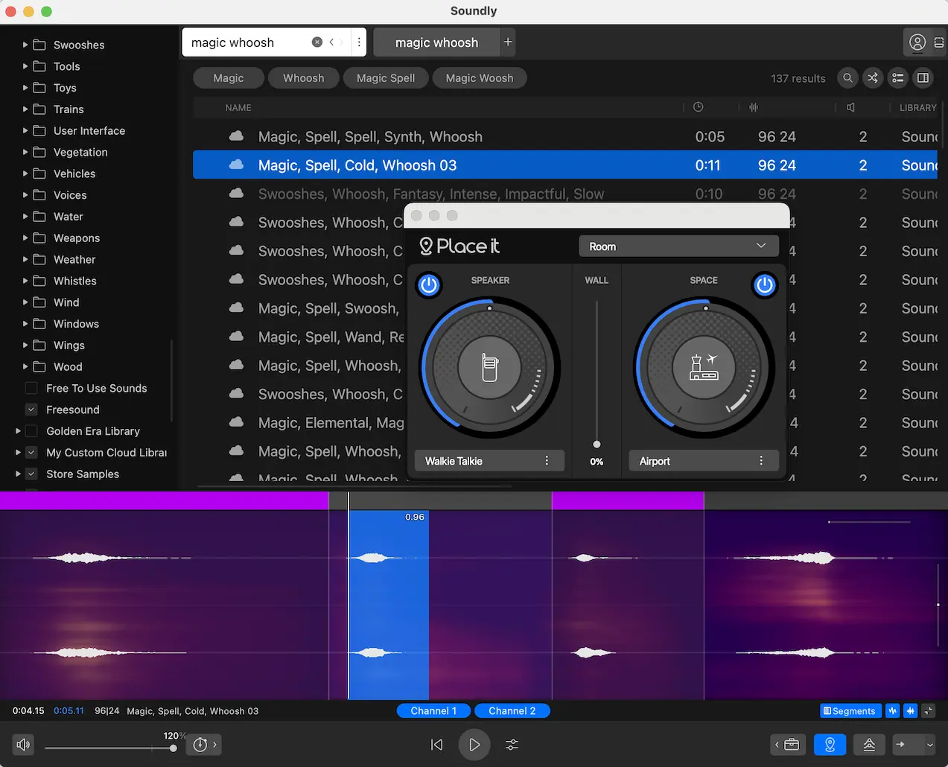The height and width of the screenshot is (767, 948).
Task: Expand the Whistles folder arrow
Action: [25, 281]
